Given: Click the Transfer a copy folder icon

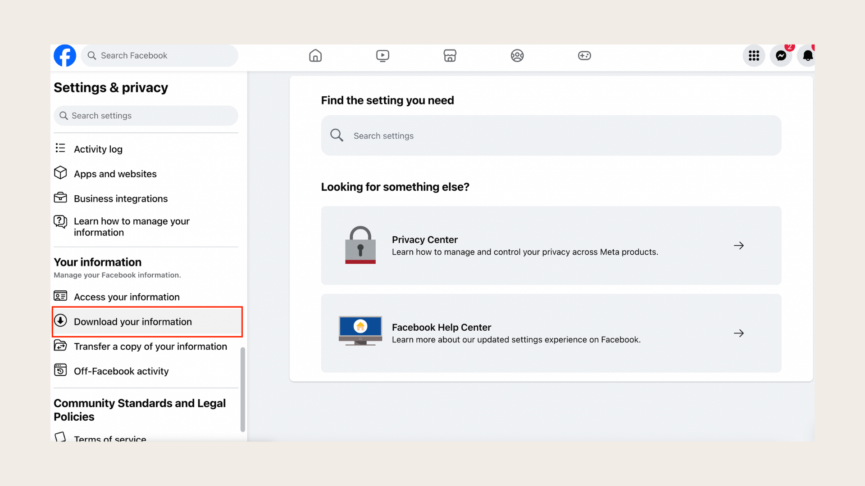Looking at the screenshot, I should tap(60, 345).
